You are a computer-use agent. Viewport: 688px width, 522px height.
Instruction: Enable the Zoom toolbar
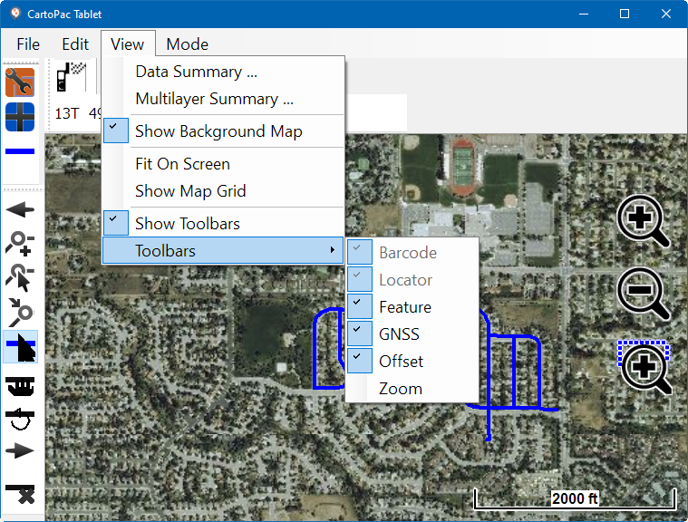[412, 389]
